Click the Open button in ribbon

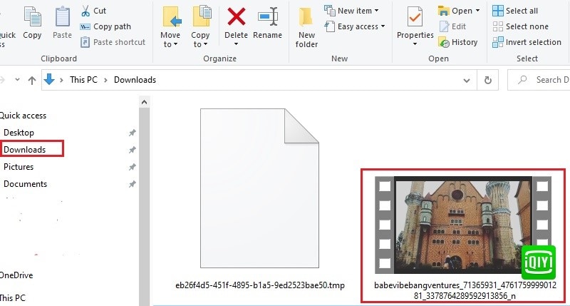tap(455, 11)
